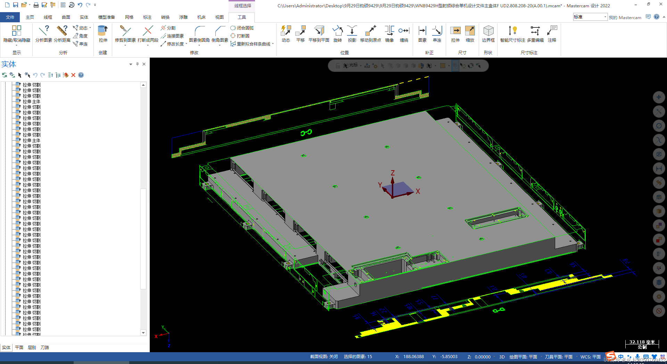Select the 平移到平面 translate to plane tool
Image resolution: width=667 pixels, height=364 pixels.
(x=319, y=34)
